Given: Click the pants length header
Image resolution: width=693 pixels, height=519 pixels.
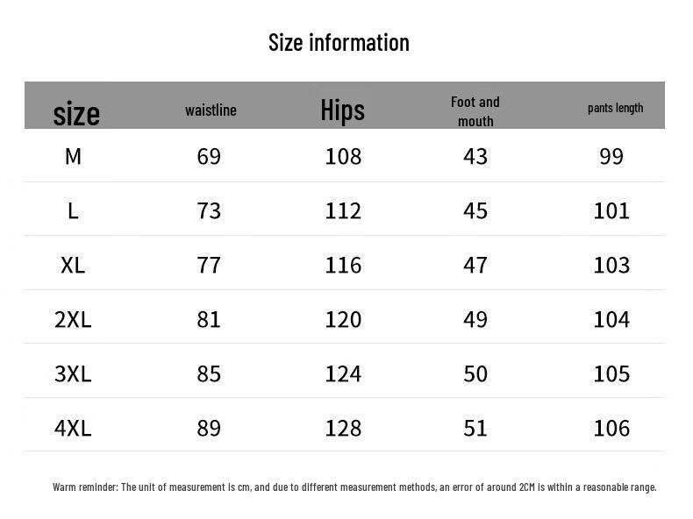Looking at the screenshot, I should tap(615, 108).
